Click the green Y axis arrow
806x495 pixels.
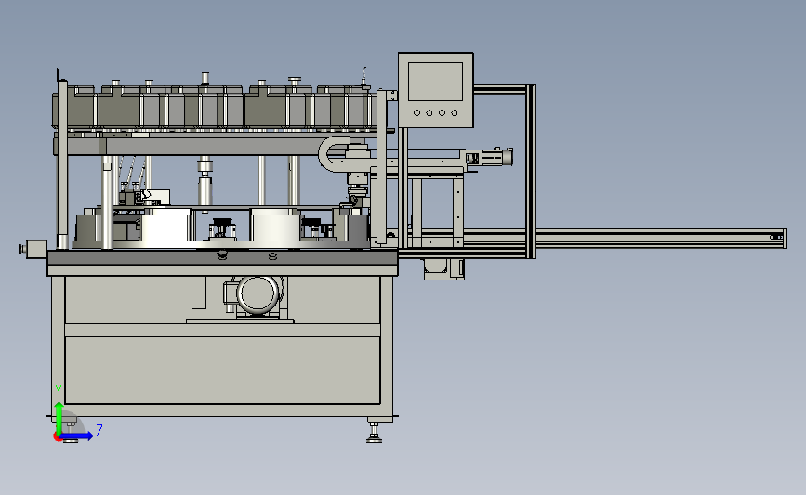pos(59,418)
